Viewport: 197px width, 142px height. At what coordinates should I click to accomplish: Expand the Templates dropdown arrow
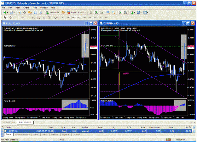tap(148, 13)
